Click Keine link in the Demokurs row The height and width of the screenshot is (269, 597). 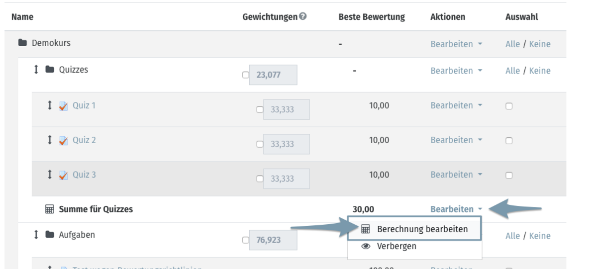point(540,44)
